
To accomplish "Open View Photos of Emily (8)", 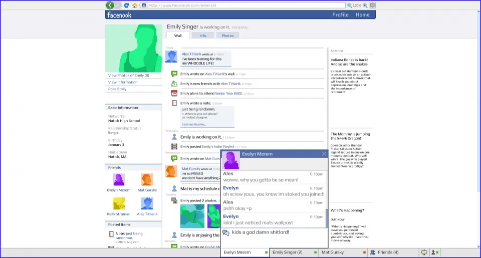I will (x=129, y=75).
